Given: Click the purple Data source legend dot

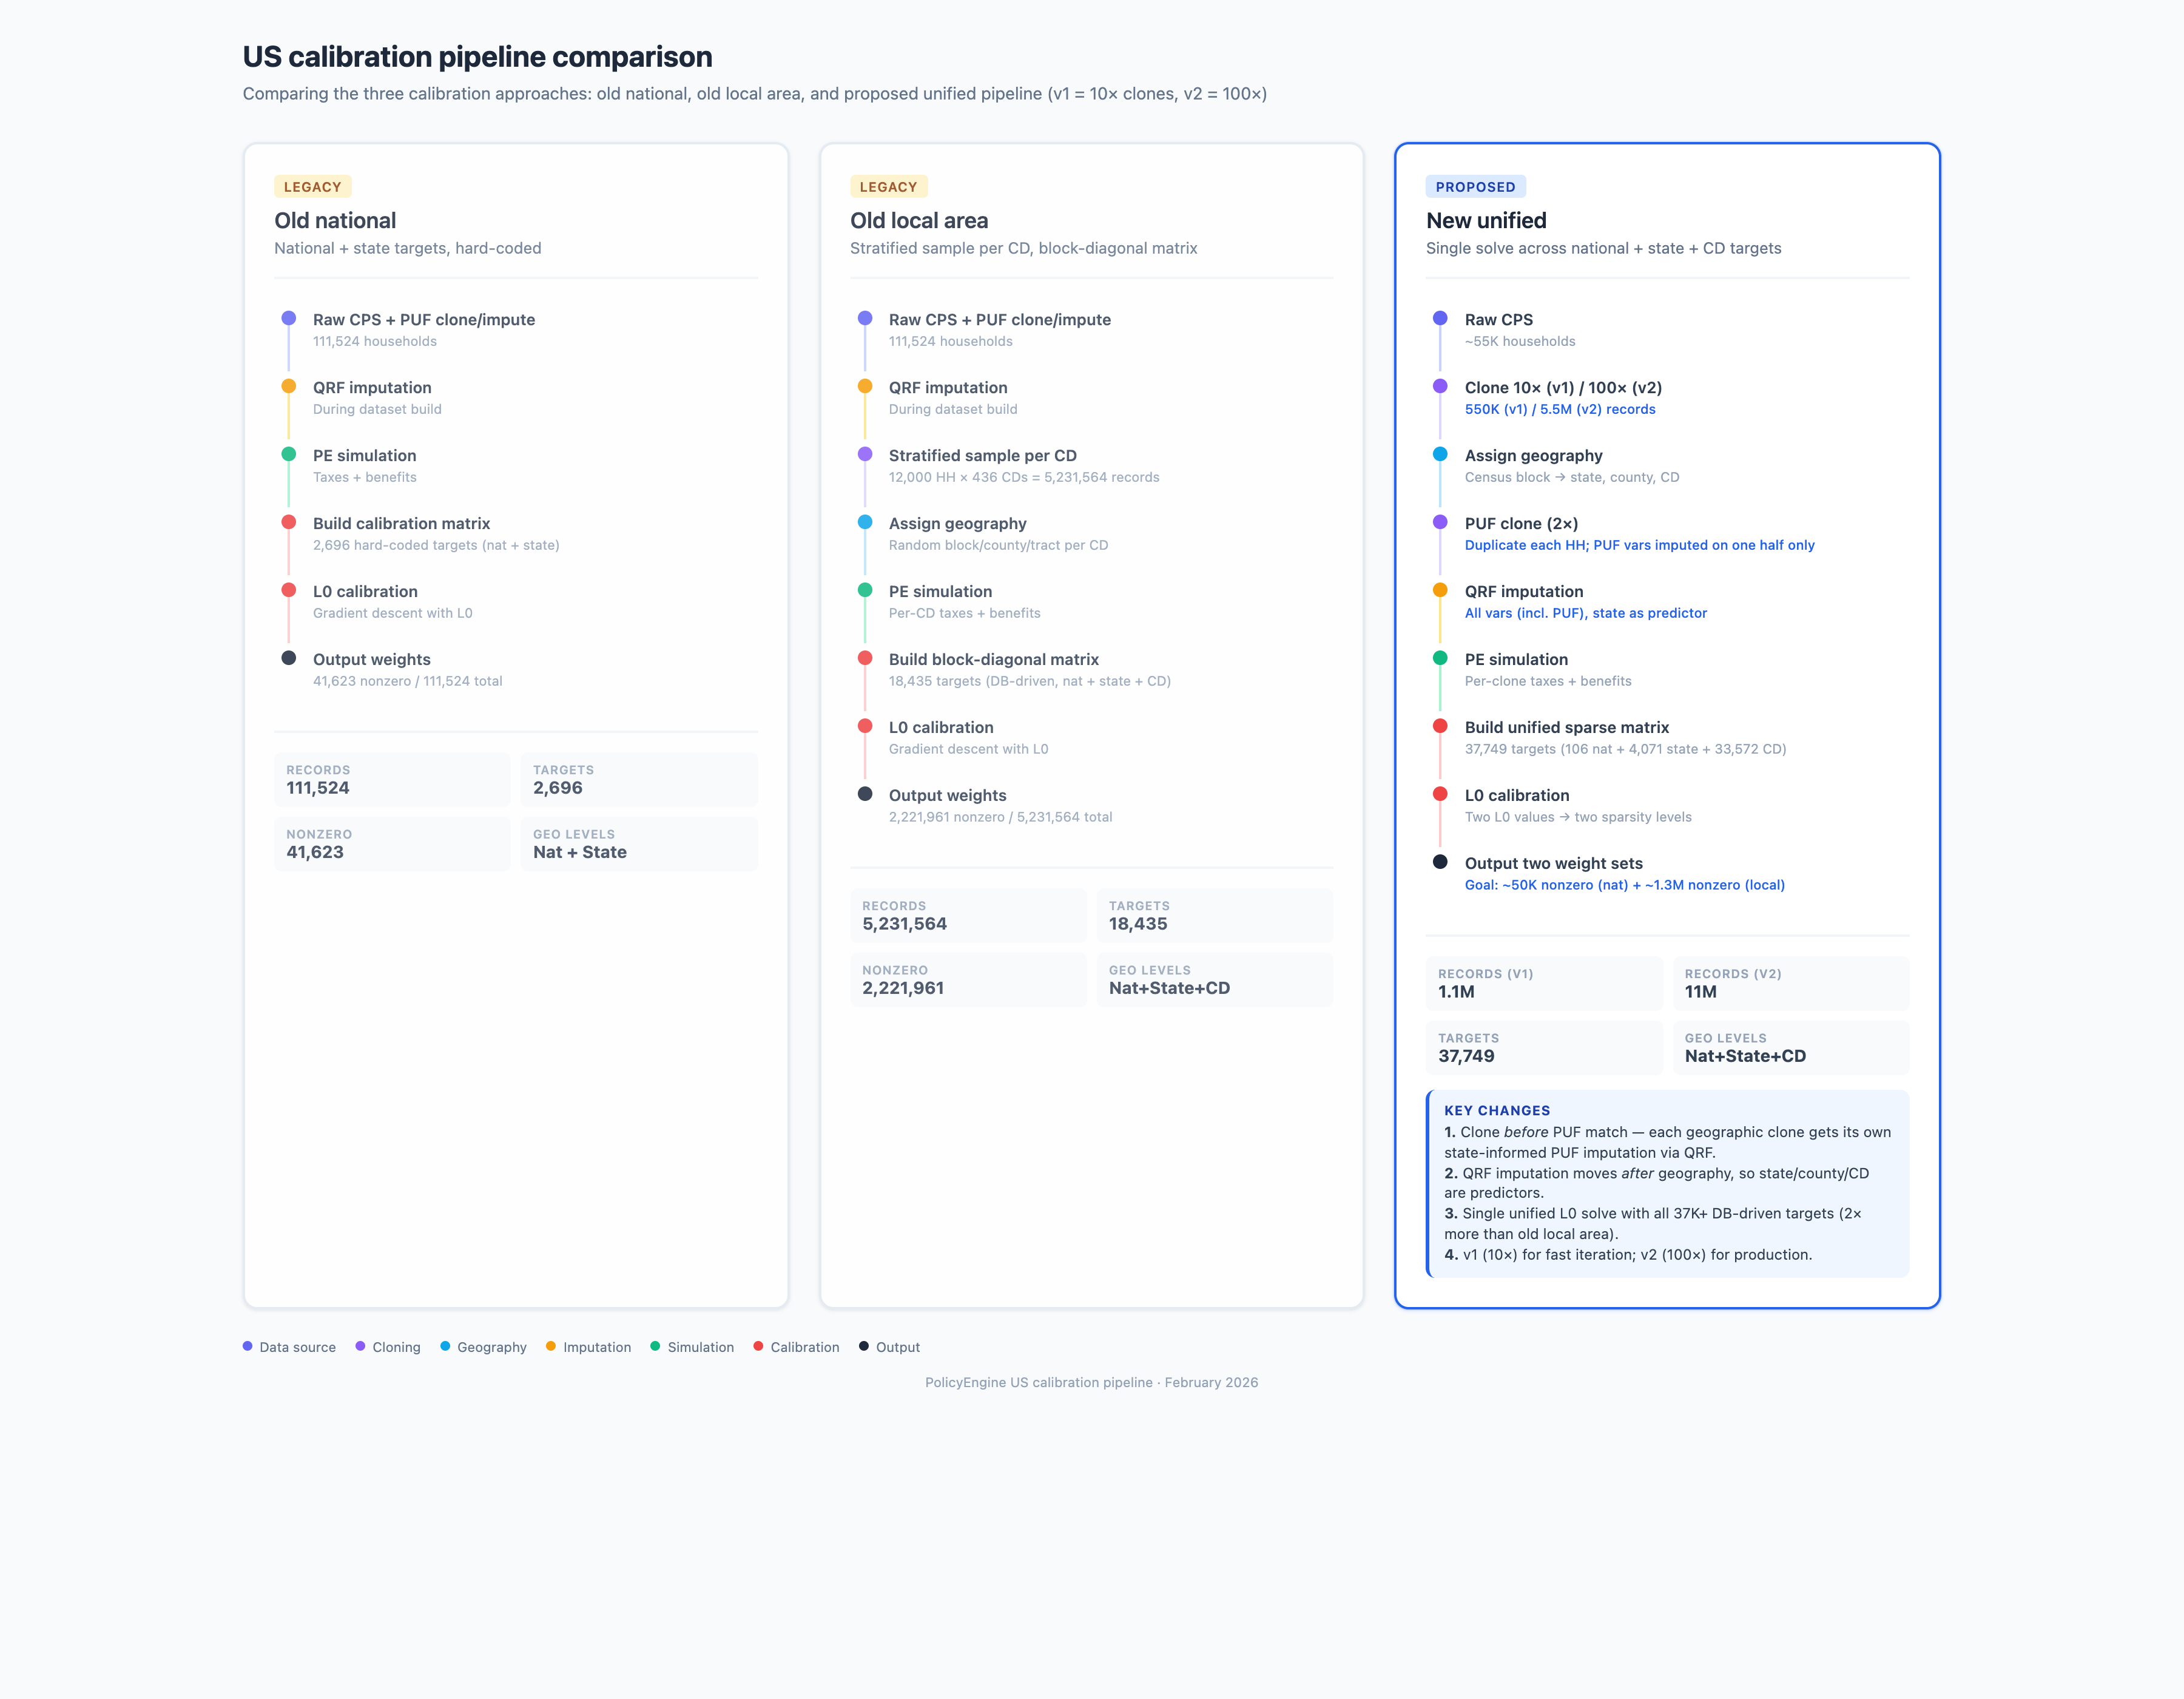Looking at the screenshot, I should tap(247, 1346).
